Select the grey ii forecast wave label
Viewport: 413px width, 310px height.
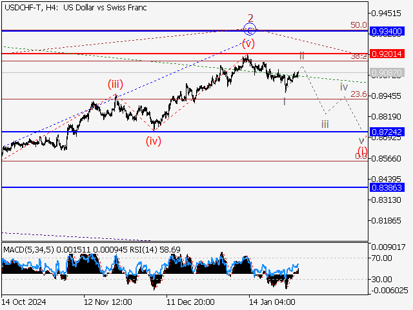pyautogui.click(x=301, y=56)
